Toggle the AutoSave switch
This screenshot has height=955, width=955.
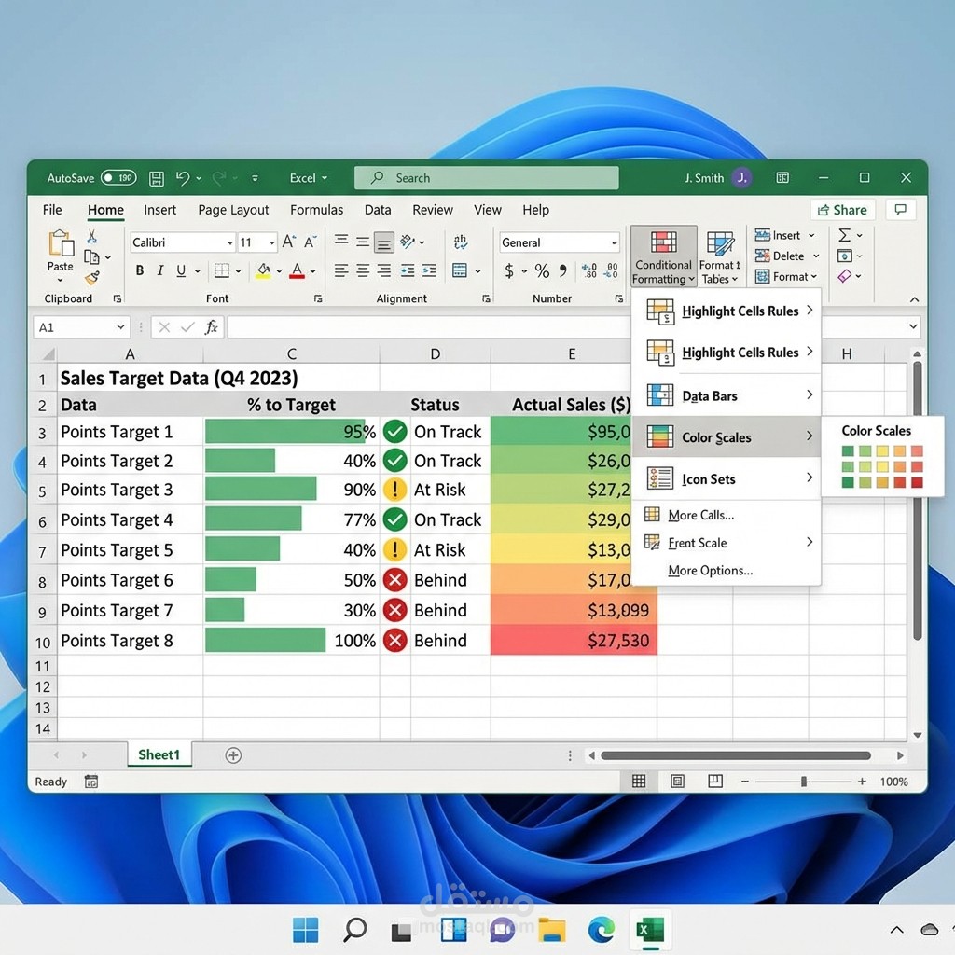[x=118, y=178]
